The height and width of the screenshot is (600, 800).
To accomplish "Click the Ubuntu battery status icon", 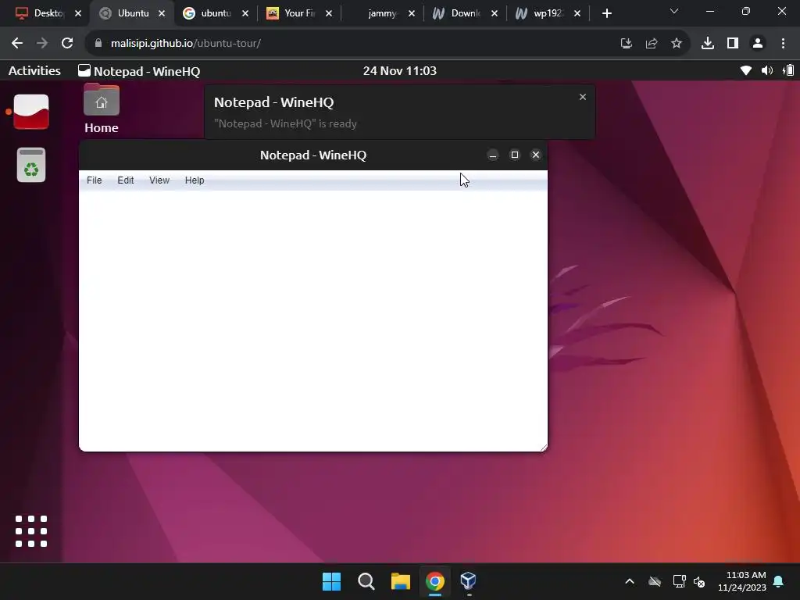I will pos(788,70).
